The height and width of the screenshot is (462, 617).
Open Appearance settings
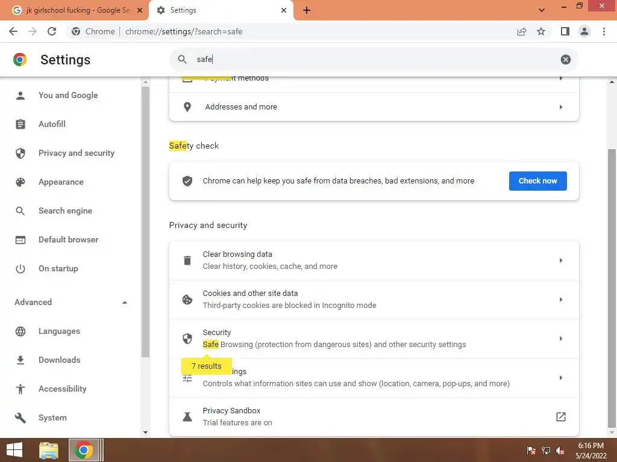coord(61,182)
